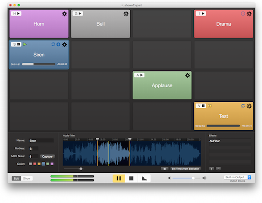Click the loop icon on Test cart
262x203 pixels.
[x=243, y=105]
